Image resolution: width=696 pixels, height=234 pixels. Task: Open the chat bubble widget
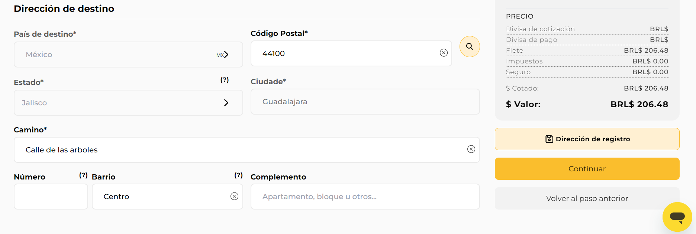[x=677, y=217]
